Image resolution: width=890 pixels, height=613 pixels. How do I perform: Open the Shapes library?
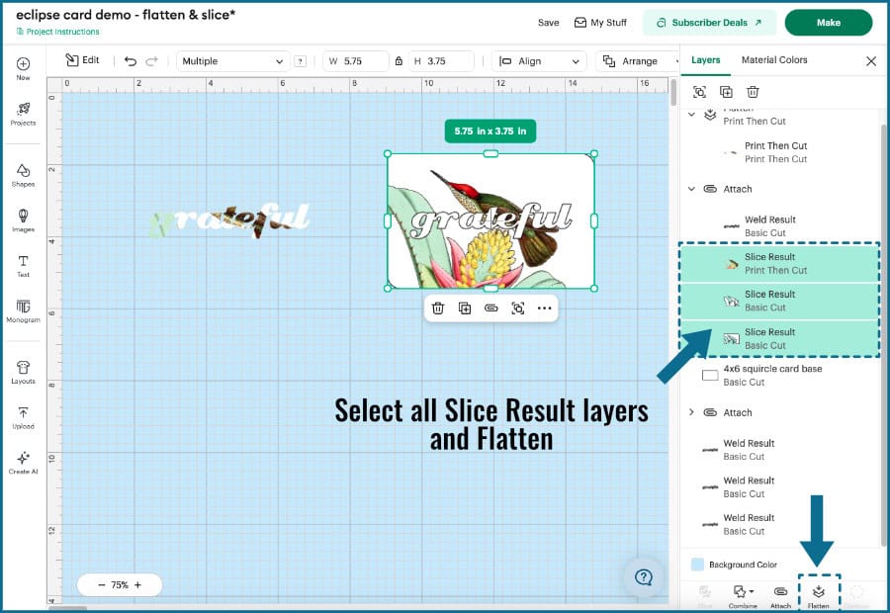pos(23,175)
